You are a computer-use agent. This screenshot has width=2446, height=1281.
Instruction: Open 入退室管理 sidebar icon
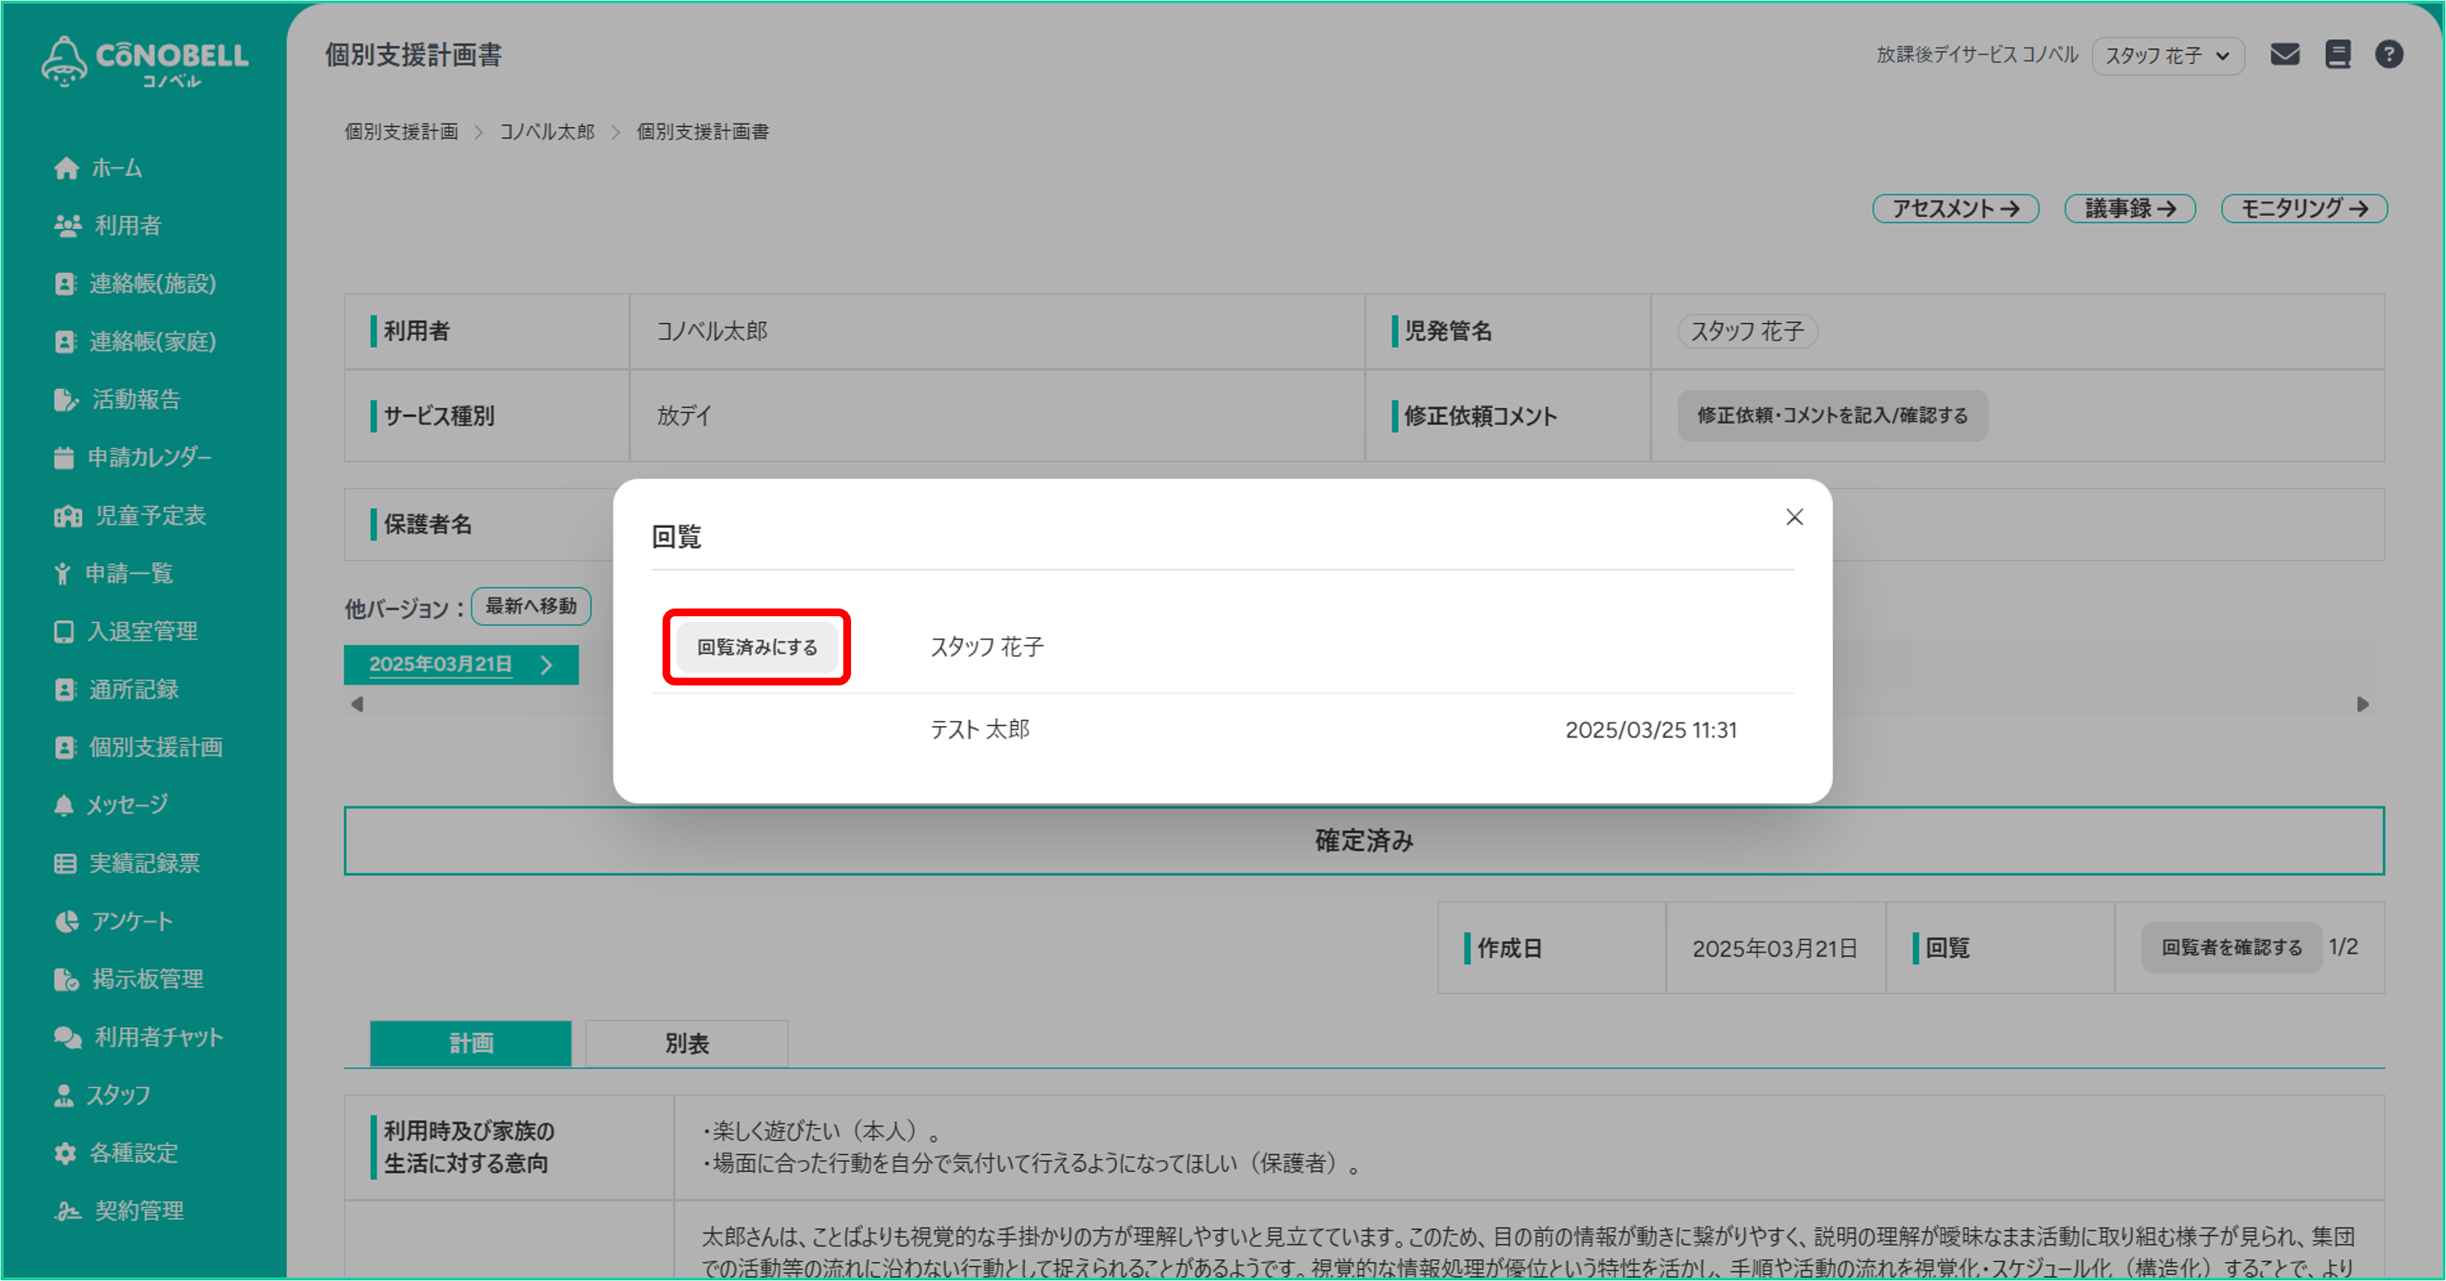(x=64, y=631)
